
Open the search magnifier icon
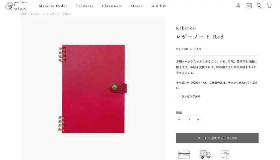point(259,6)
